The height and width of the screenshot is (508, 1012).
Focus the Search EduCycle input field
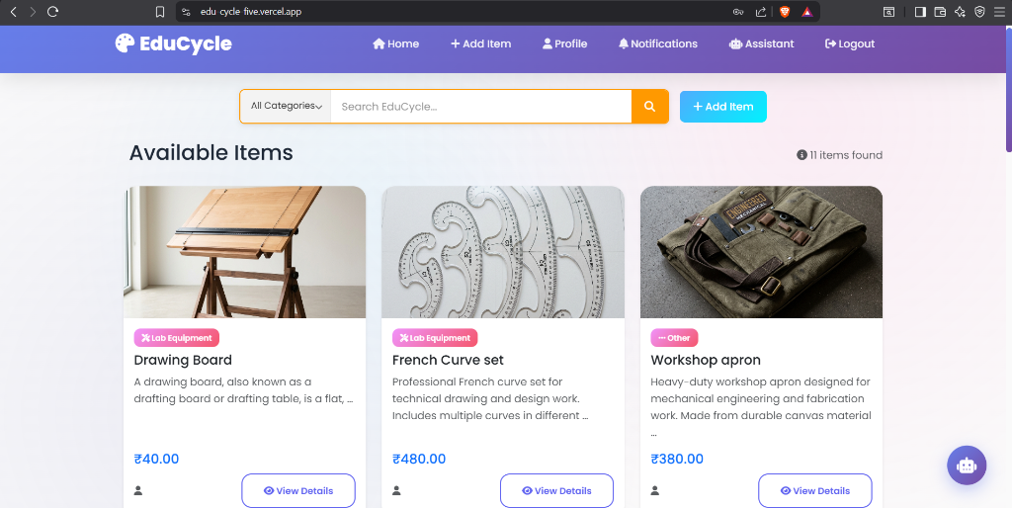tap(481, 107)
